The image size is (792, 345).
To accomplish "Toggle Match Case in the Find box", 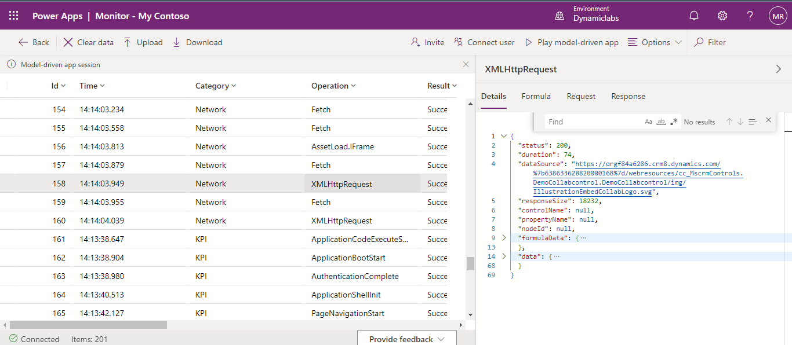I will [648, 122].
